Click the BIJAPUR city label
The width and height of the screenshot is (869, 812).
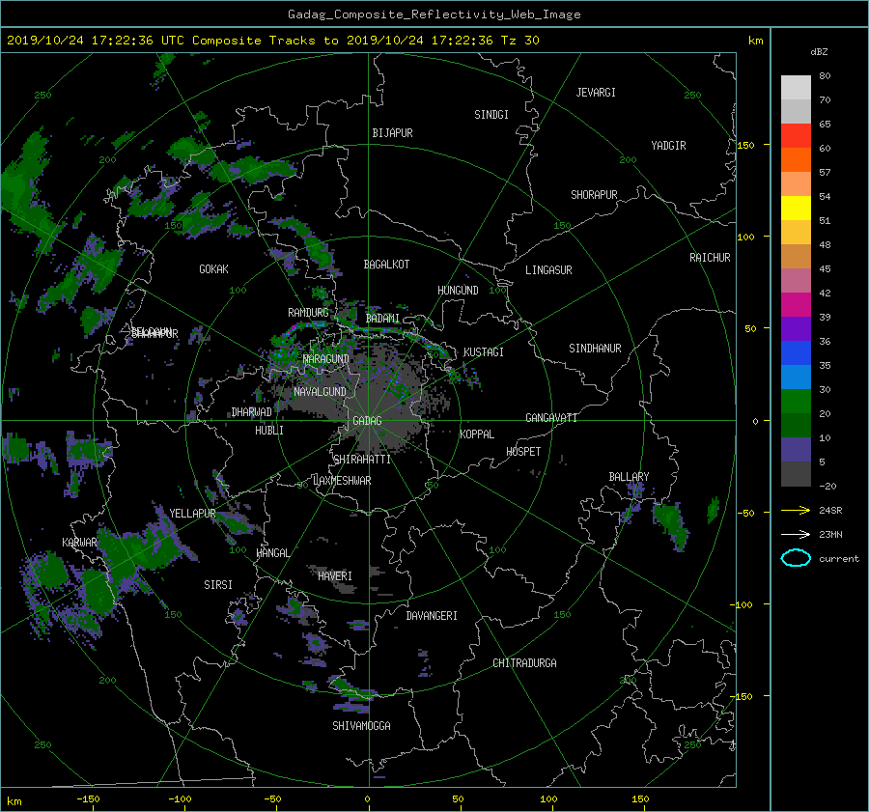392,133
